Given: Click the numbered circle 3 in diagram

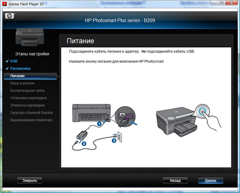Looking at the screenshot, I should (114, 141).
